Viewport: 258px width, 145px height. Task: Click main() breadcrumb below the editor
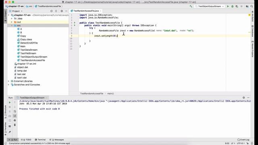click(x=110, y=93)
